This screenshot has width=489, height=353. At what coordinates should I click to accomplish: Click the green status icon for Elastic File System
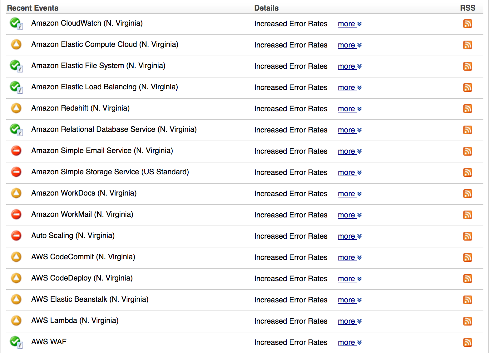(x=16, y=66)
